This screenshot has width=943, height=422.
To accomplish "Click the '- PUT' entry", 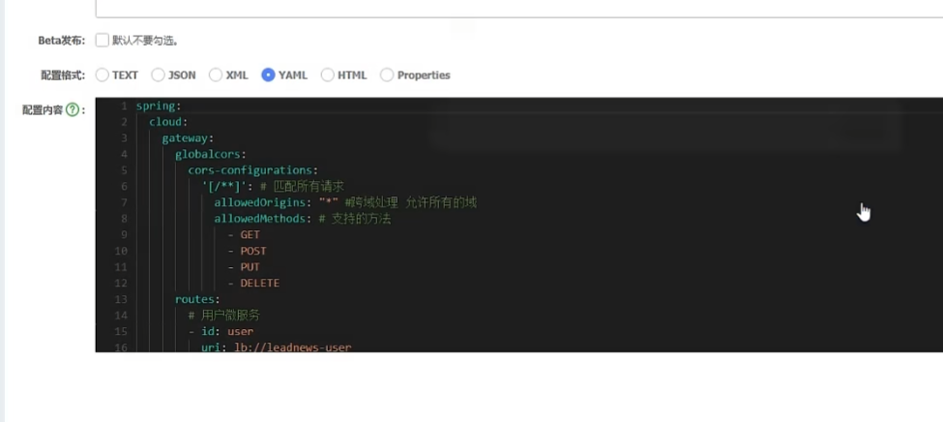I will coord(244,267).
